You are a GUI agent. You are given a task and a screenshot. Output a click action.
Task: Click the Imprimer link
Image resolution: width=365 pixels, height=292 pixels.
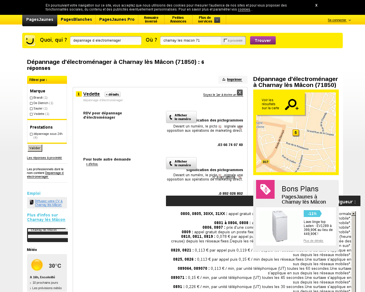point(235,80)
